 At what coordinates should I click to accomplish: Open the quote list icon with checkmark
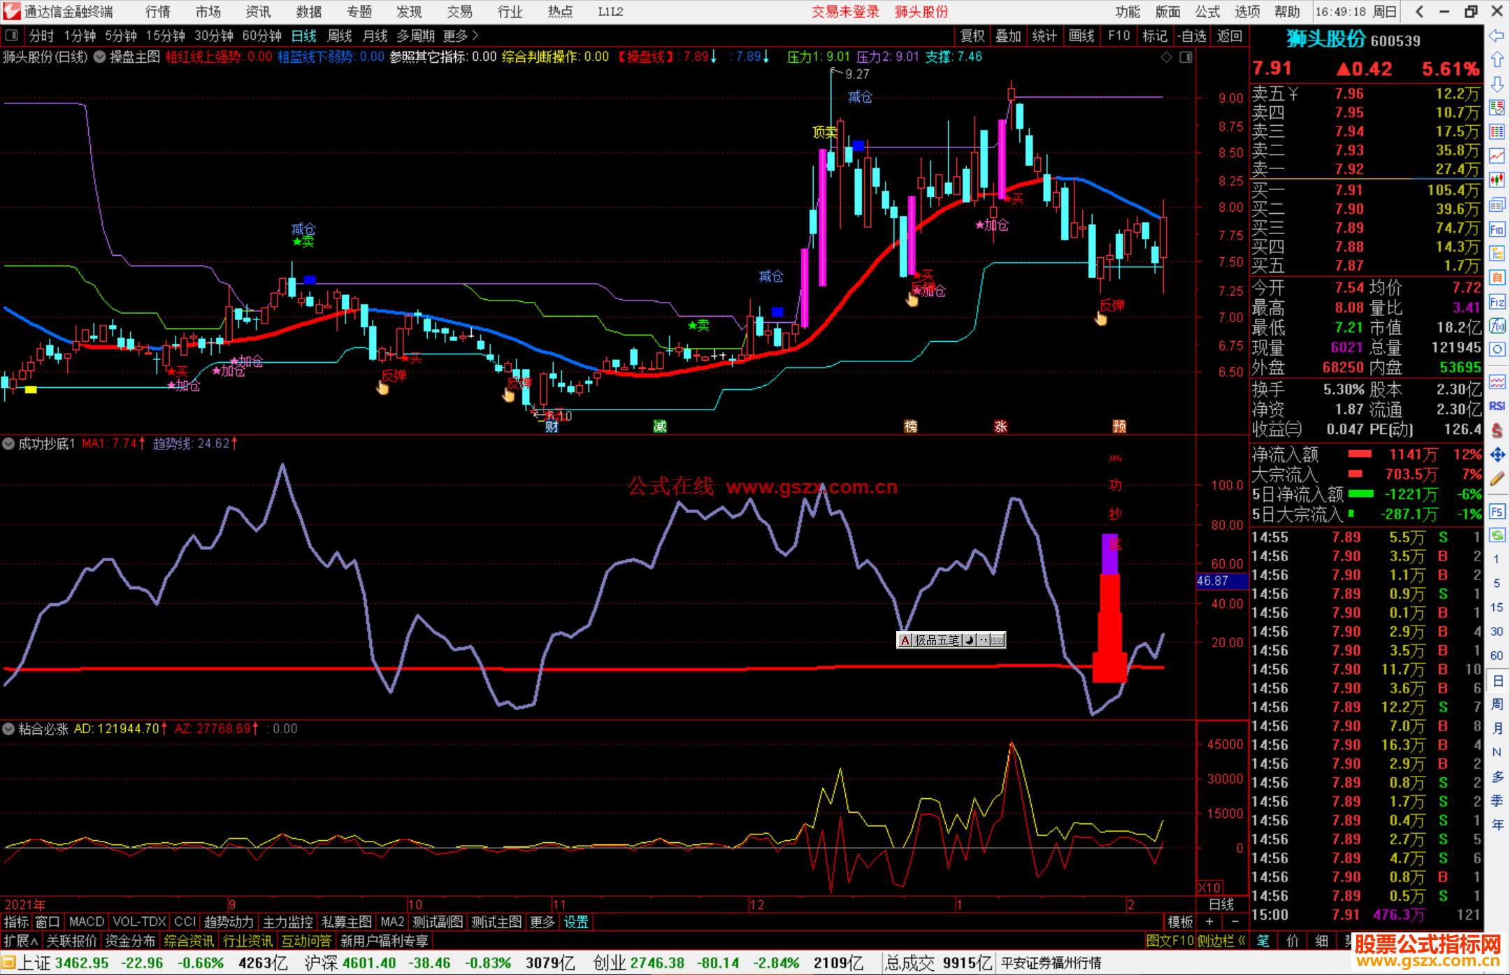1497,108
